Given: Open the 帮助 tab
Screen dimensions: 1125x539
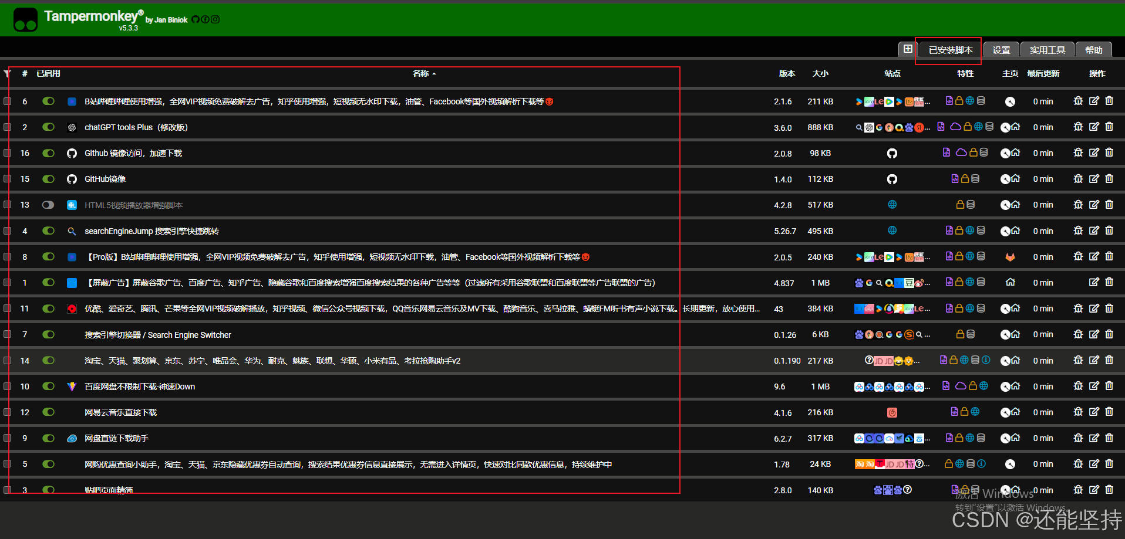Looking at the screenshot, I should pyautogui.click(x=1093, y=50).
